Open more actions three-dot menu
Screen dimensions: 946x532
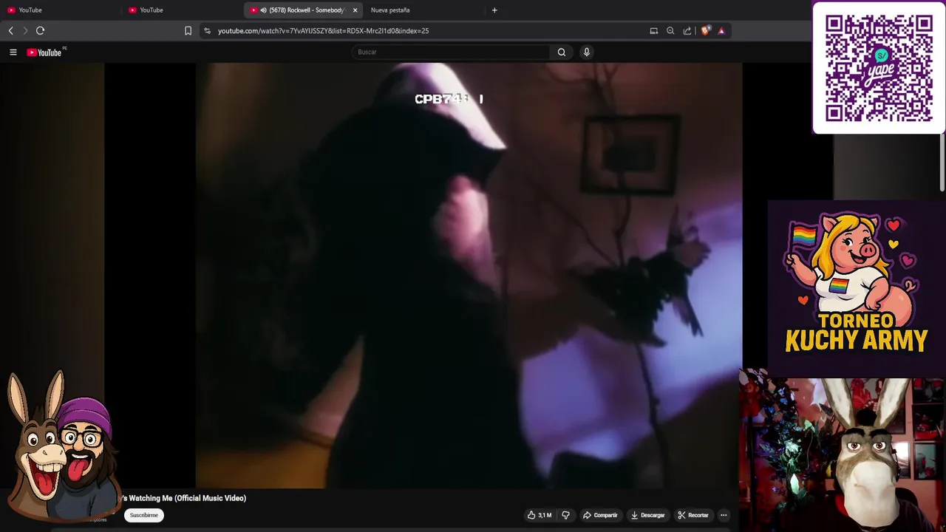[x=724, y=515]
